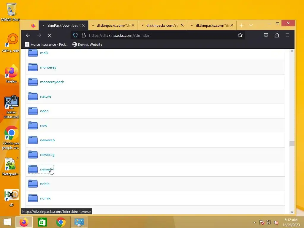This screenshot has height=228, width=304.
Task: Stop page loading with the X button
Action: coord(50,35)
